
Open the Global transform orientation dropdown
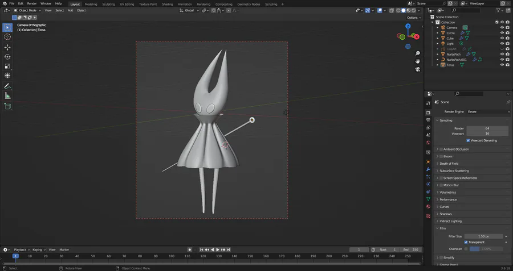[x=189, y=10]
